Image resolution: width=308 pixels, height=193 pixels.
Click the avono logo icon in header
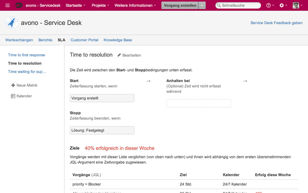(x=19, y=5)
